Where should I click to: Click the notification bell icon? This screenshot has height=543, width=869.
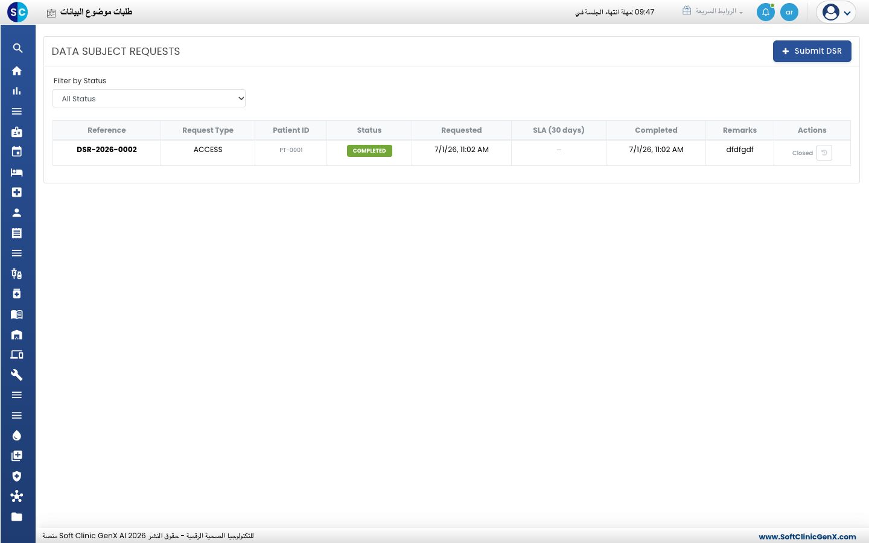pos(766,12)
